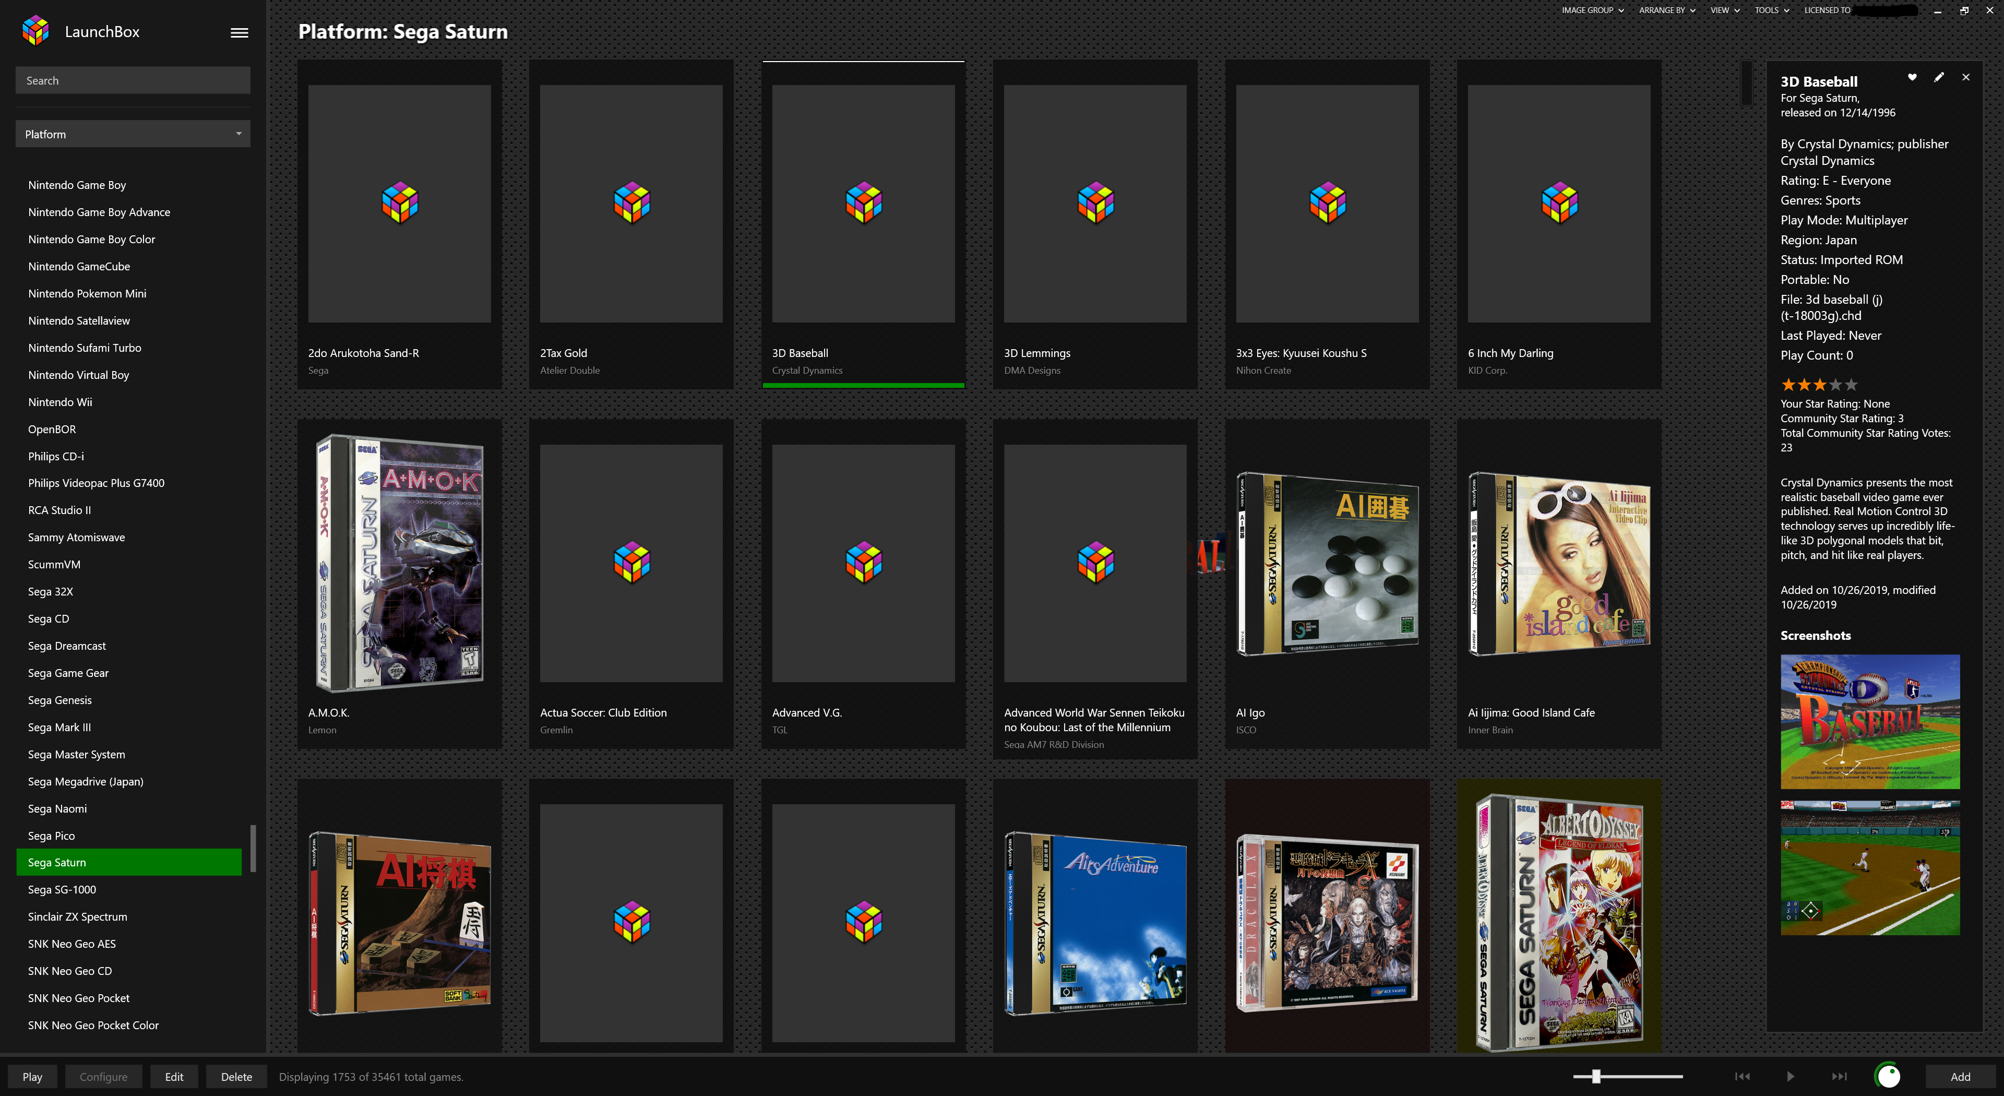Select Nintendo Wii platform
Viewport: 2004px width, 1096px height.
pyautogui.click(x=60, y=402)
